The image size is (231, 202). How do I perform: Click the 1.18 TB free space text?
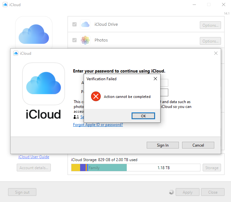[163, 168]
